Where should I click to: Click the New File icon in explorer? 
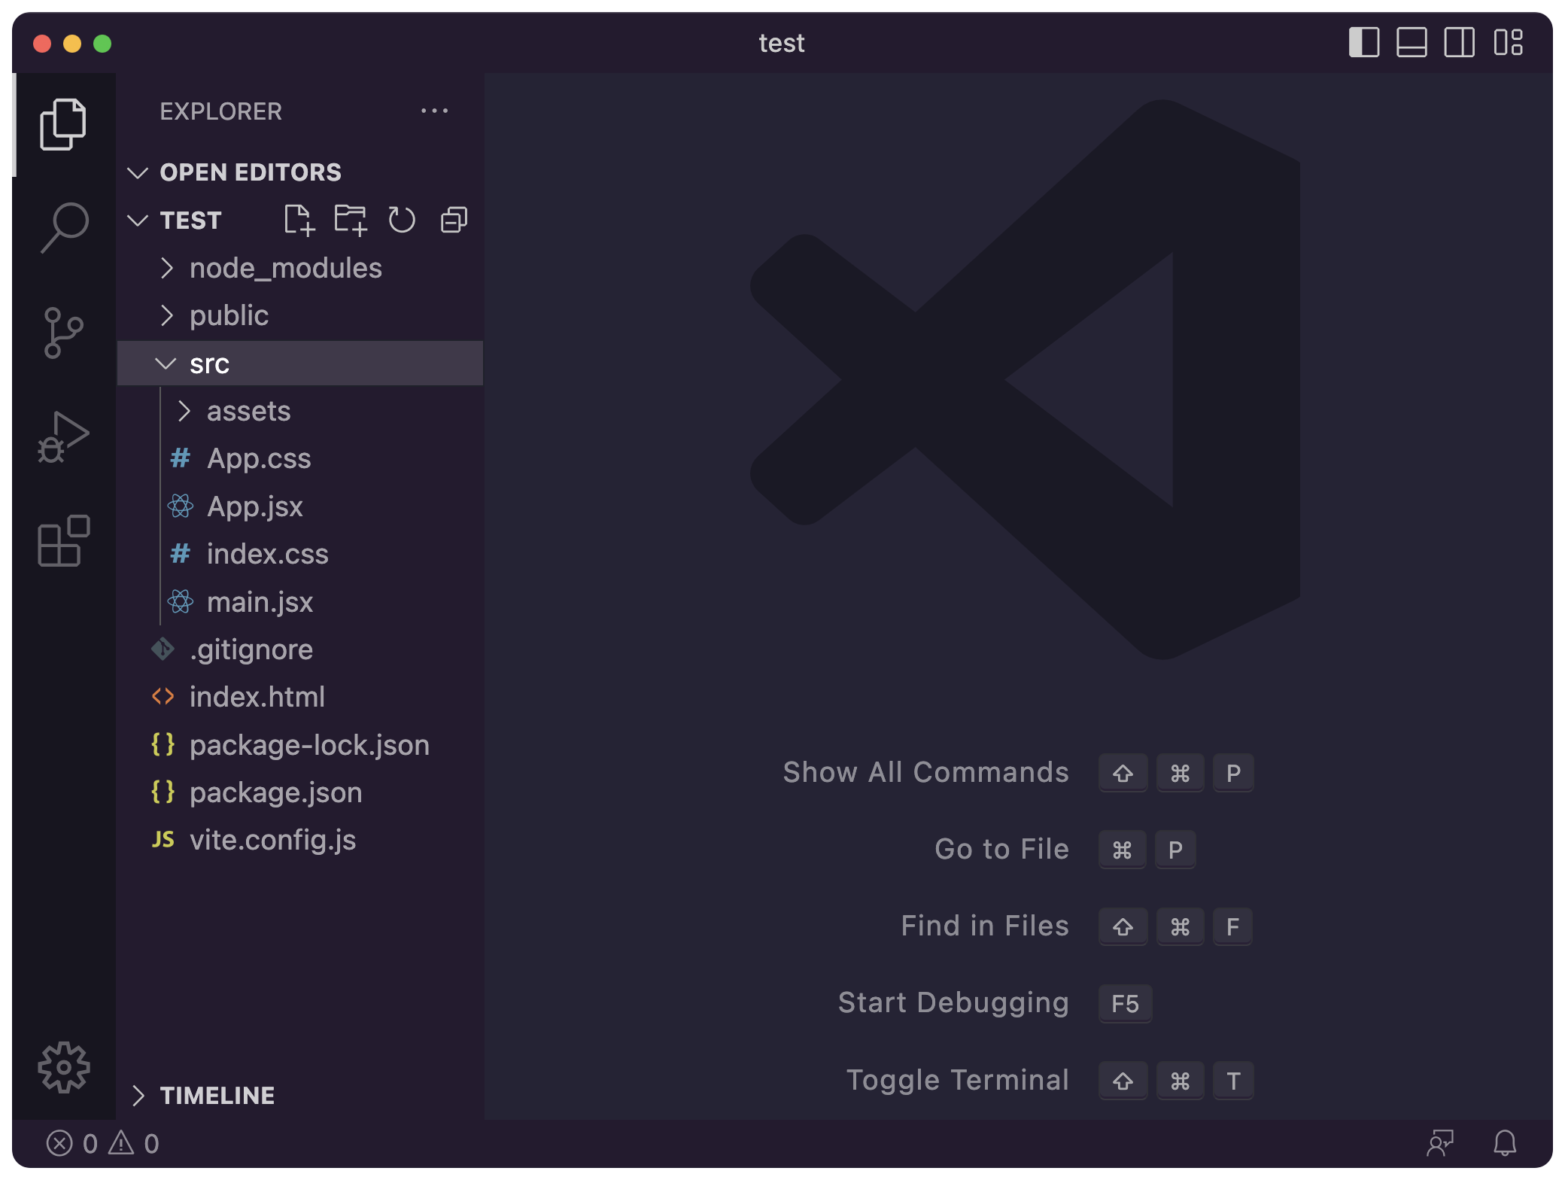pyautogui.click(x=299, y=220)
